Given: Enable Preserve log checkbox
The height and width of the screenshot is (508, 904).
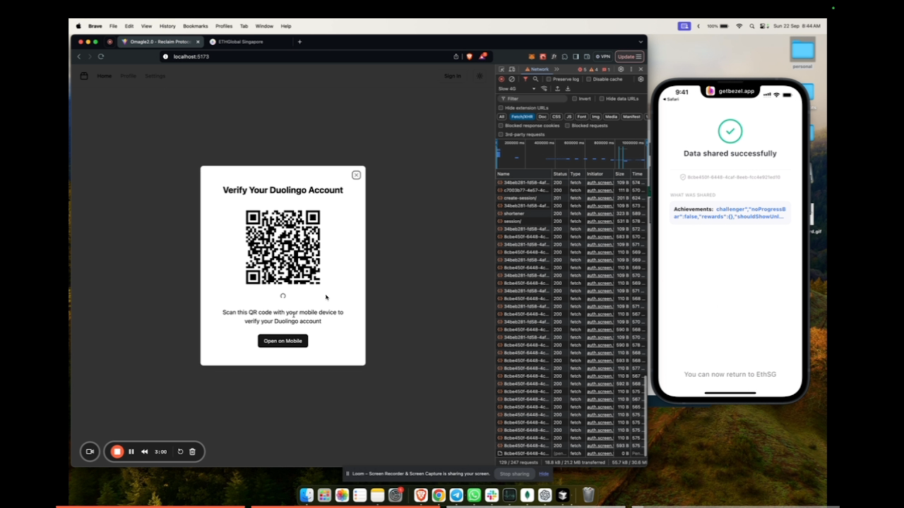Looking at the screenshot, I should [549, 79].
